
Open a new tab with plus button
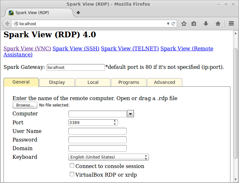(78, 13)
